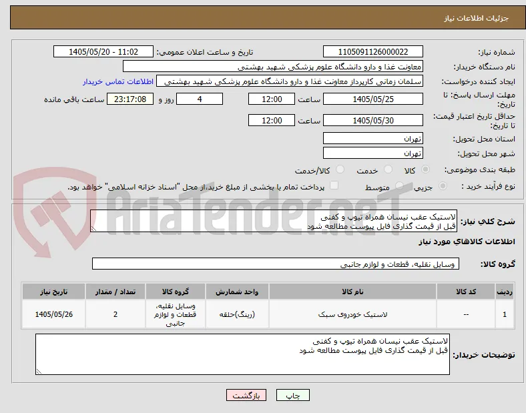The height and width of the screenshot is (413, 526).
Task: Click the quantity cell showing 2
Action: [115, 314]
